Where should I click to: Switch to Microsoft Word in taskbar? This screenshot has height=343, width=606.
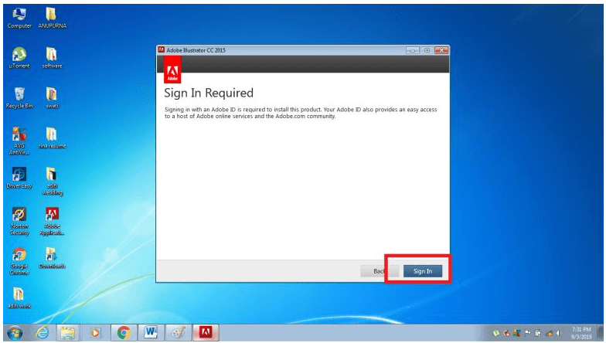(x=151, y=333)
